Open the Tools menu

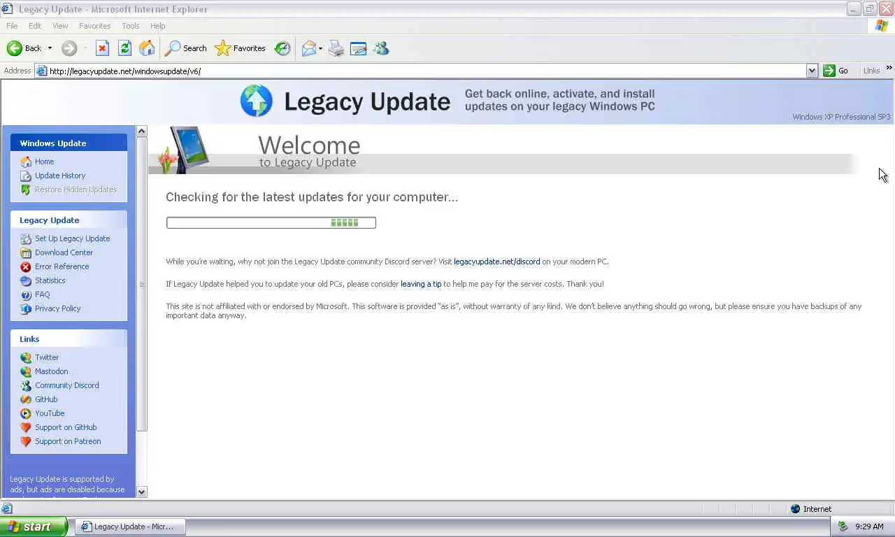[131, 26]
